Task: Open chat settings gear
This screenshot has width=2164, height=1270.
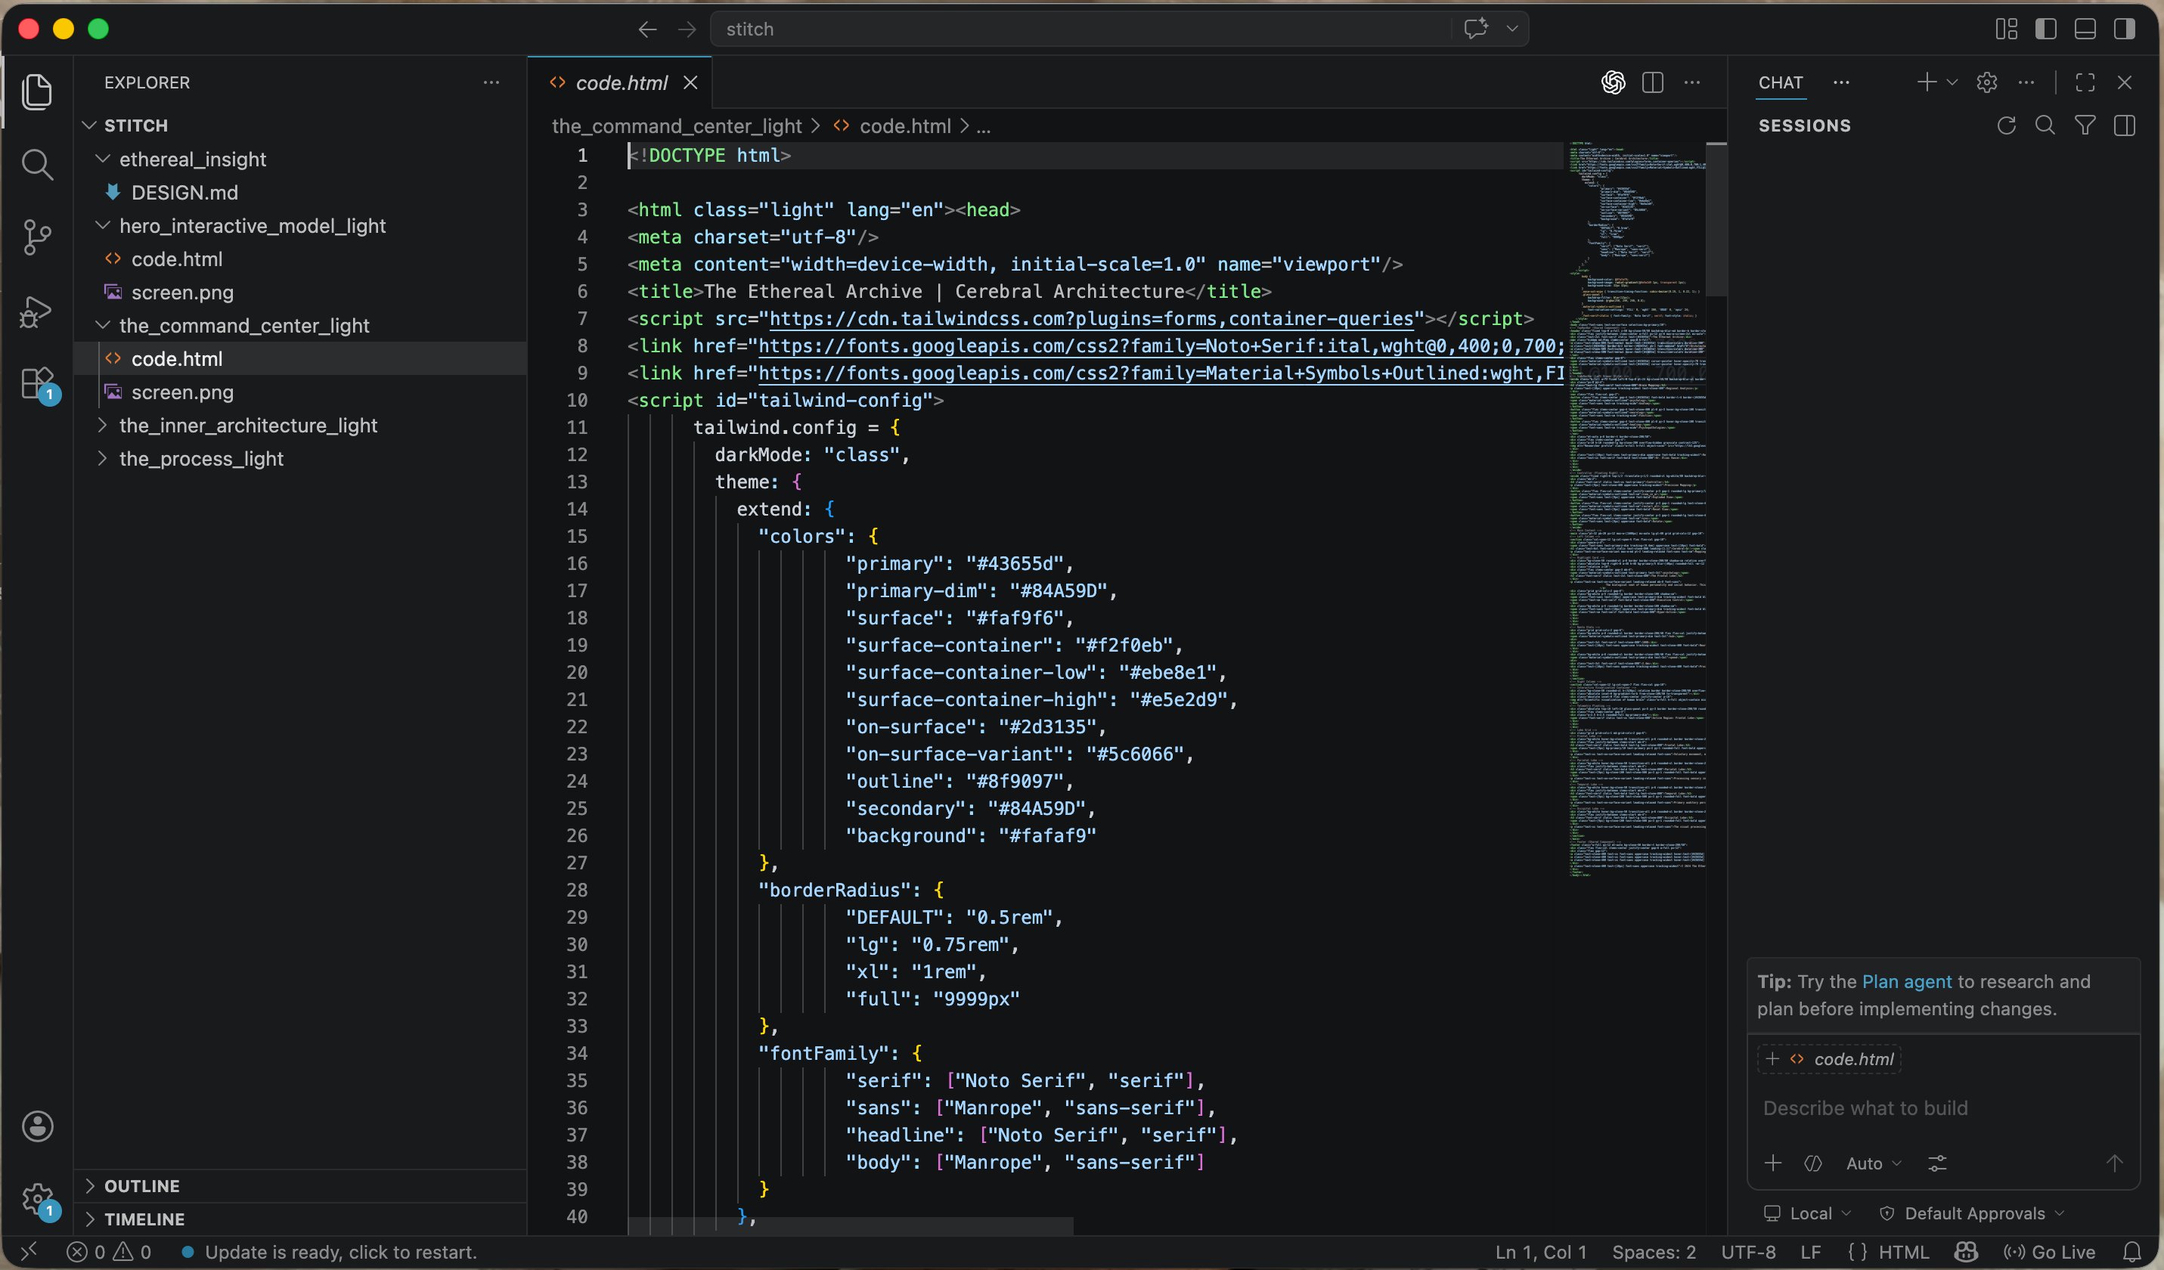Action: pyautogui.click(x=1987, y=82)
